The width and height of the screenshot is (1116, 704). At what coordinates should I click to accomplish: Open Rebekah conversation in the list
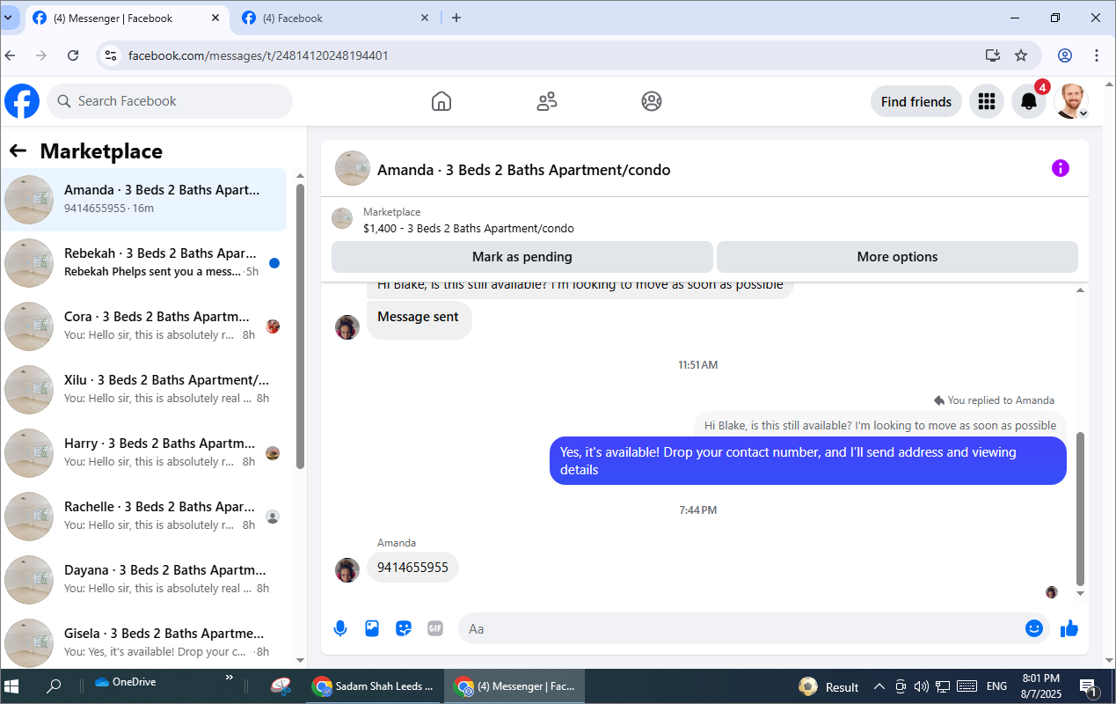144,263
